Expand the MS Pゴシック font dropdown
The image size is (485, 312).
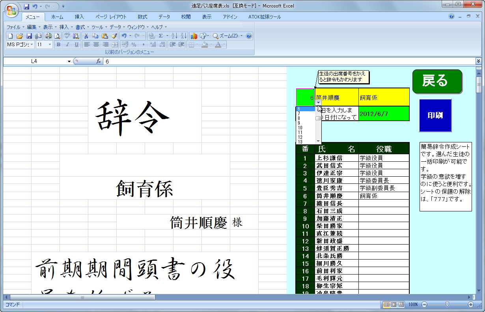[x=31, y=44]
